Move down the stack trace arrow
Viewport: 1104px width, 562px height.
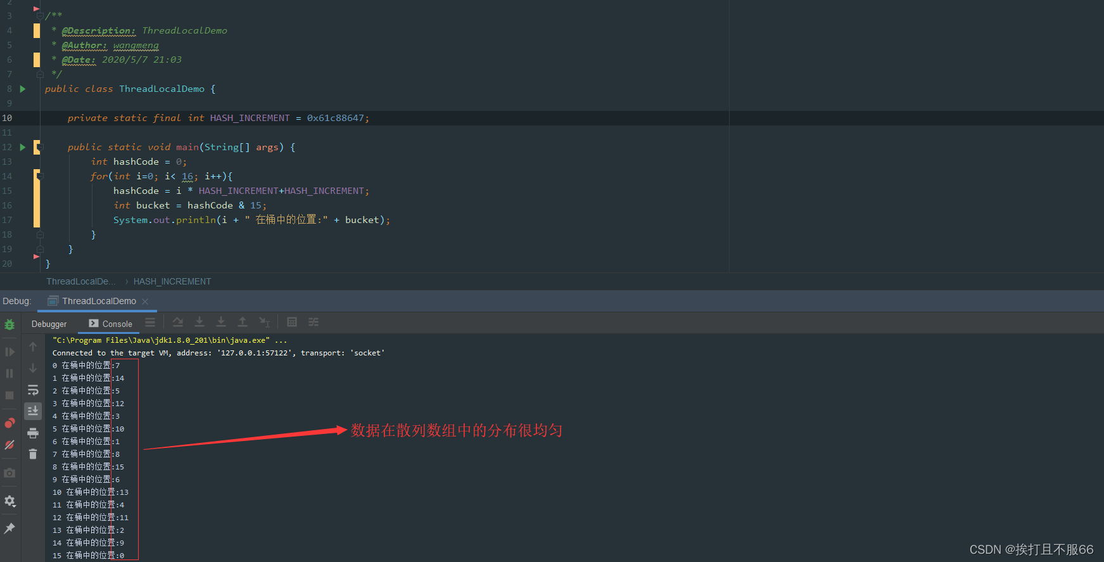[33, 368]
